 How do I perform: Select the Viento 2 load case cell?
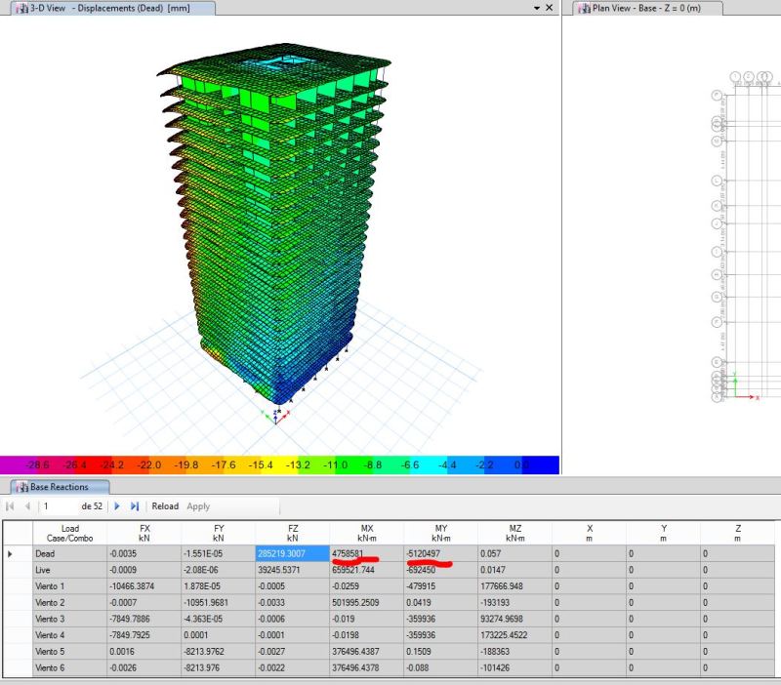(69, 603)
